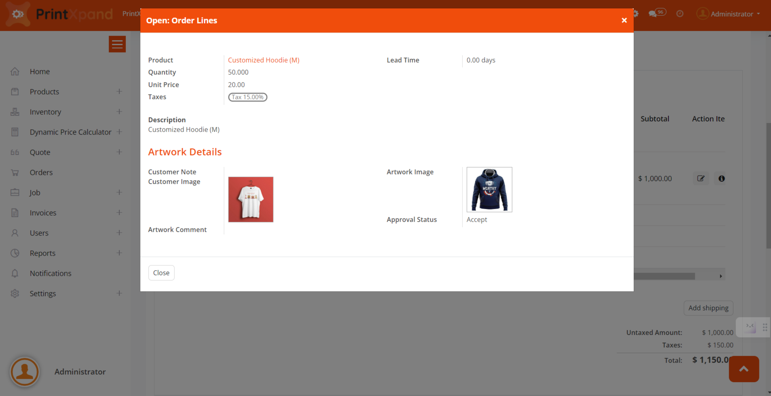Viewport: 771px width, 396px height.
Task: Click the info icon next to the subtotal
Action: click(x=721, y=178)
